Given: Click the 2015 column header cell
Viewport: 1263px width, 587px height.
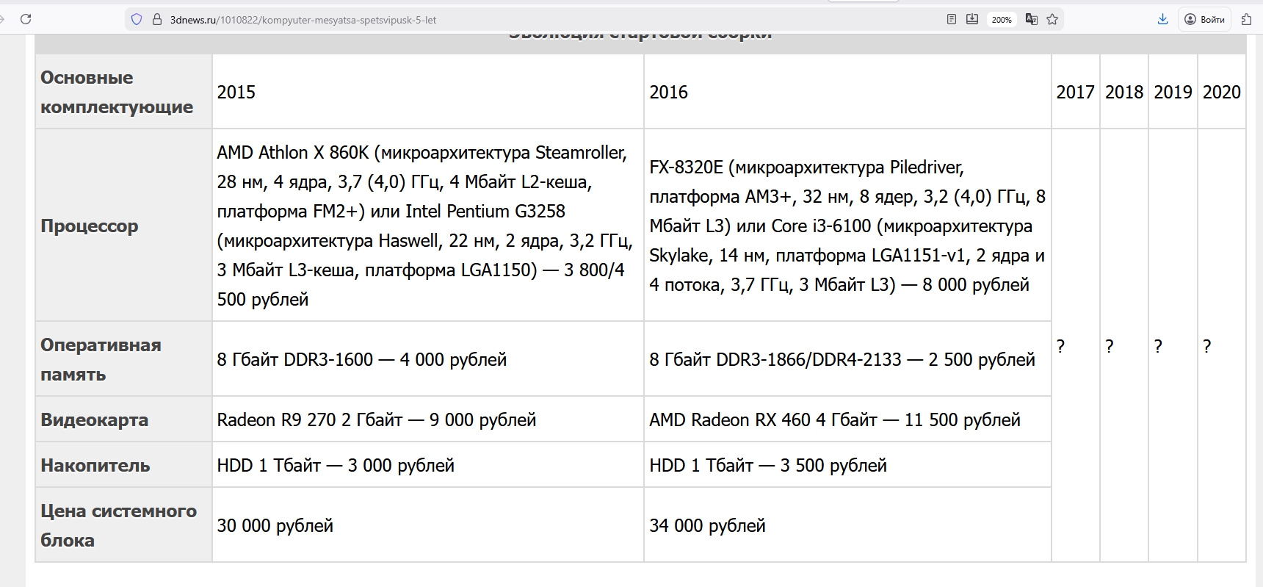Looking at the screenshot, I should click(x=428, y=92).
